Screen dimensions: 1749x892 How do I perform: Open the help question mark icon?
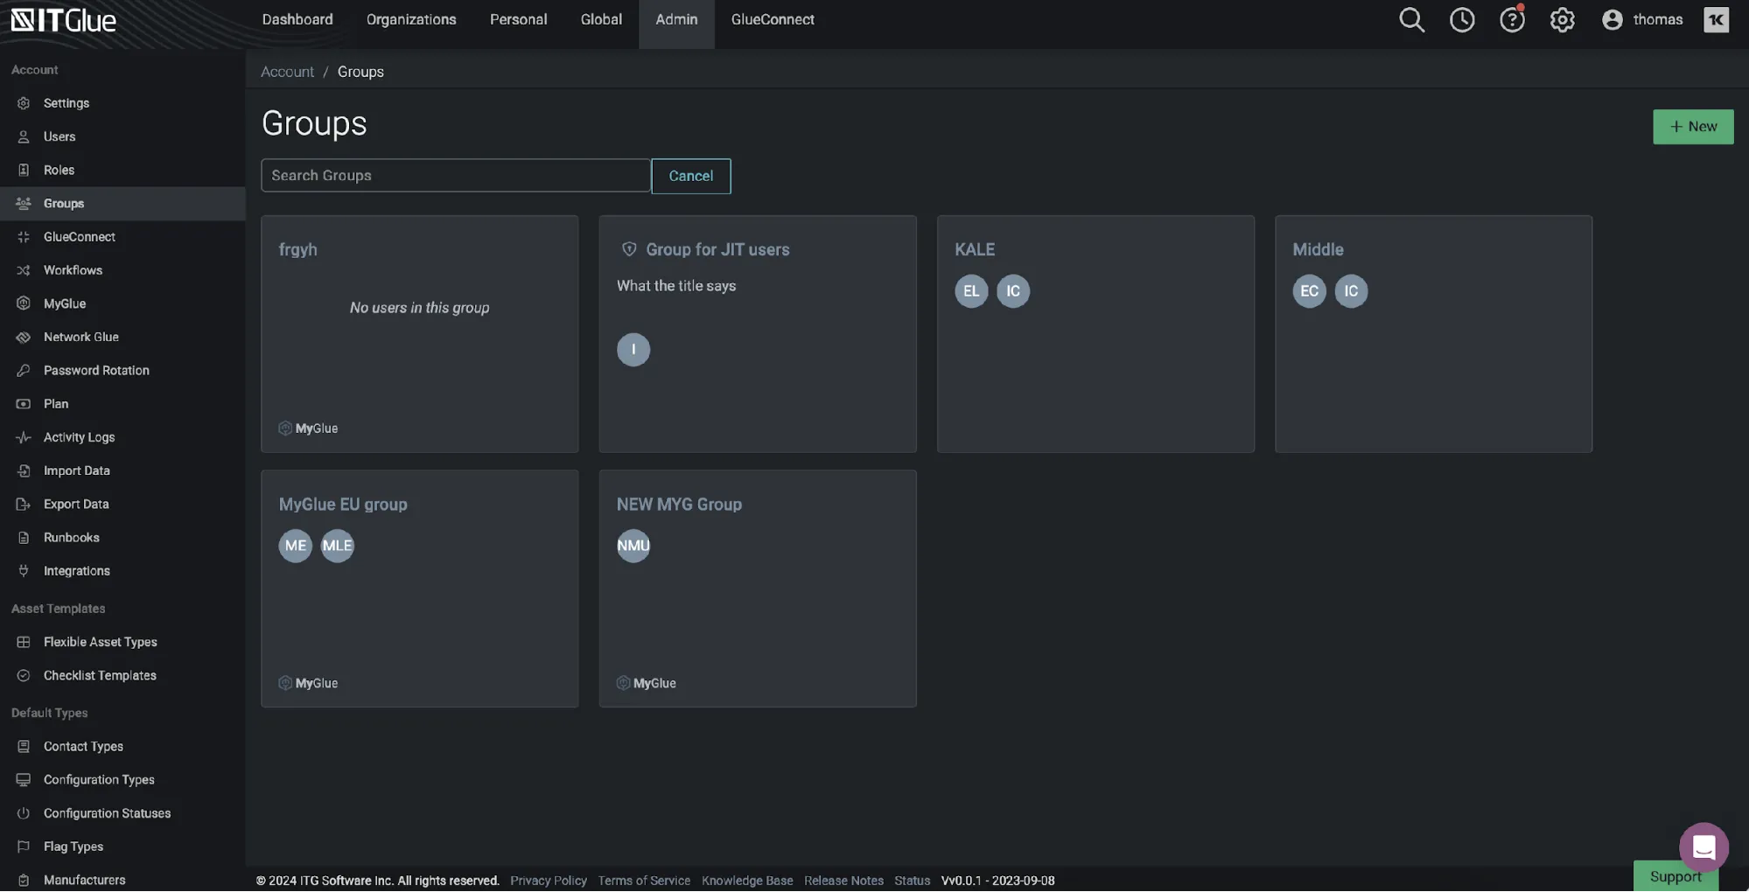pos(1511,20)
